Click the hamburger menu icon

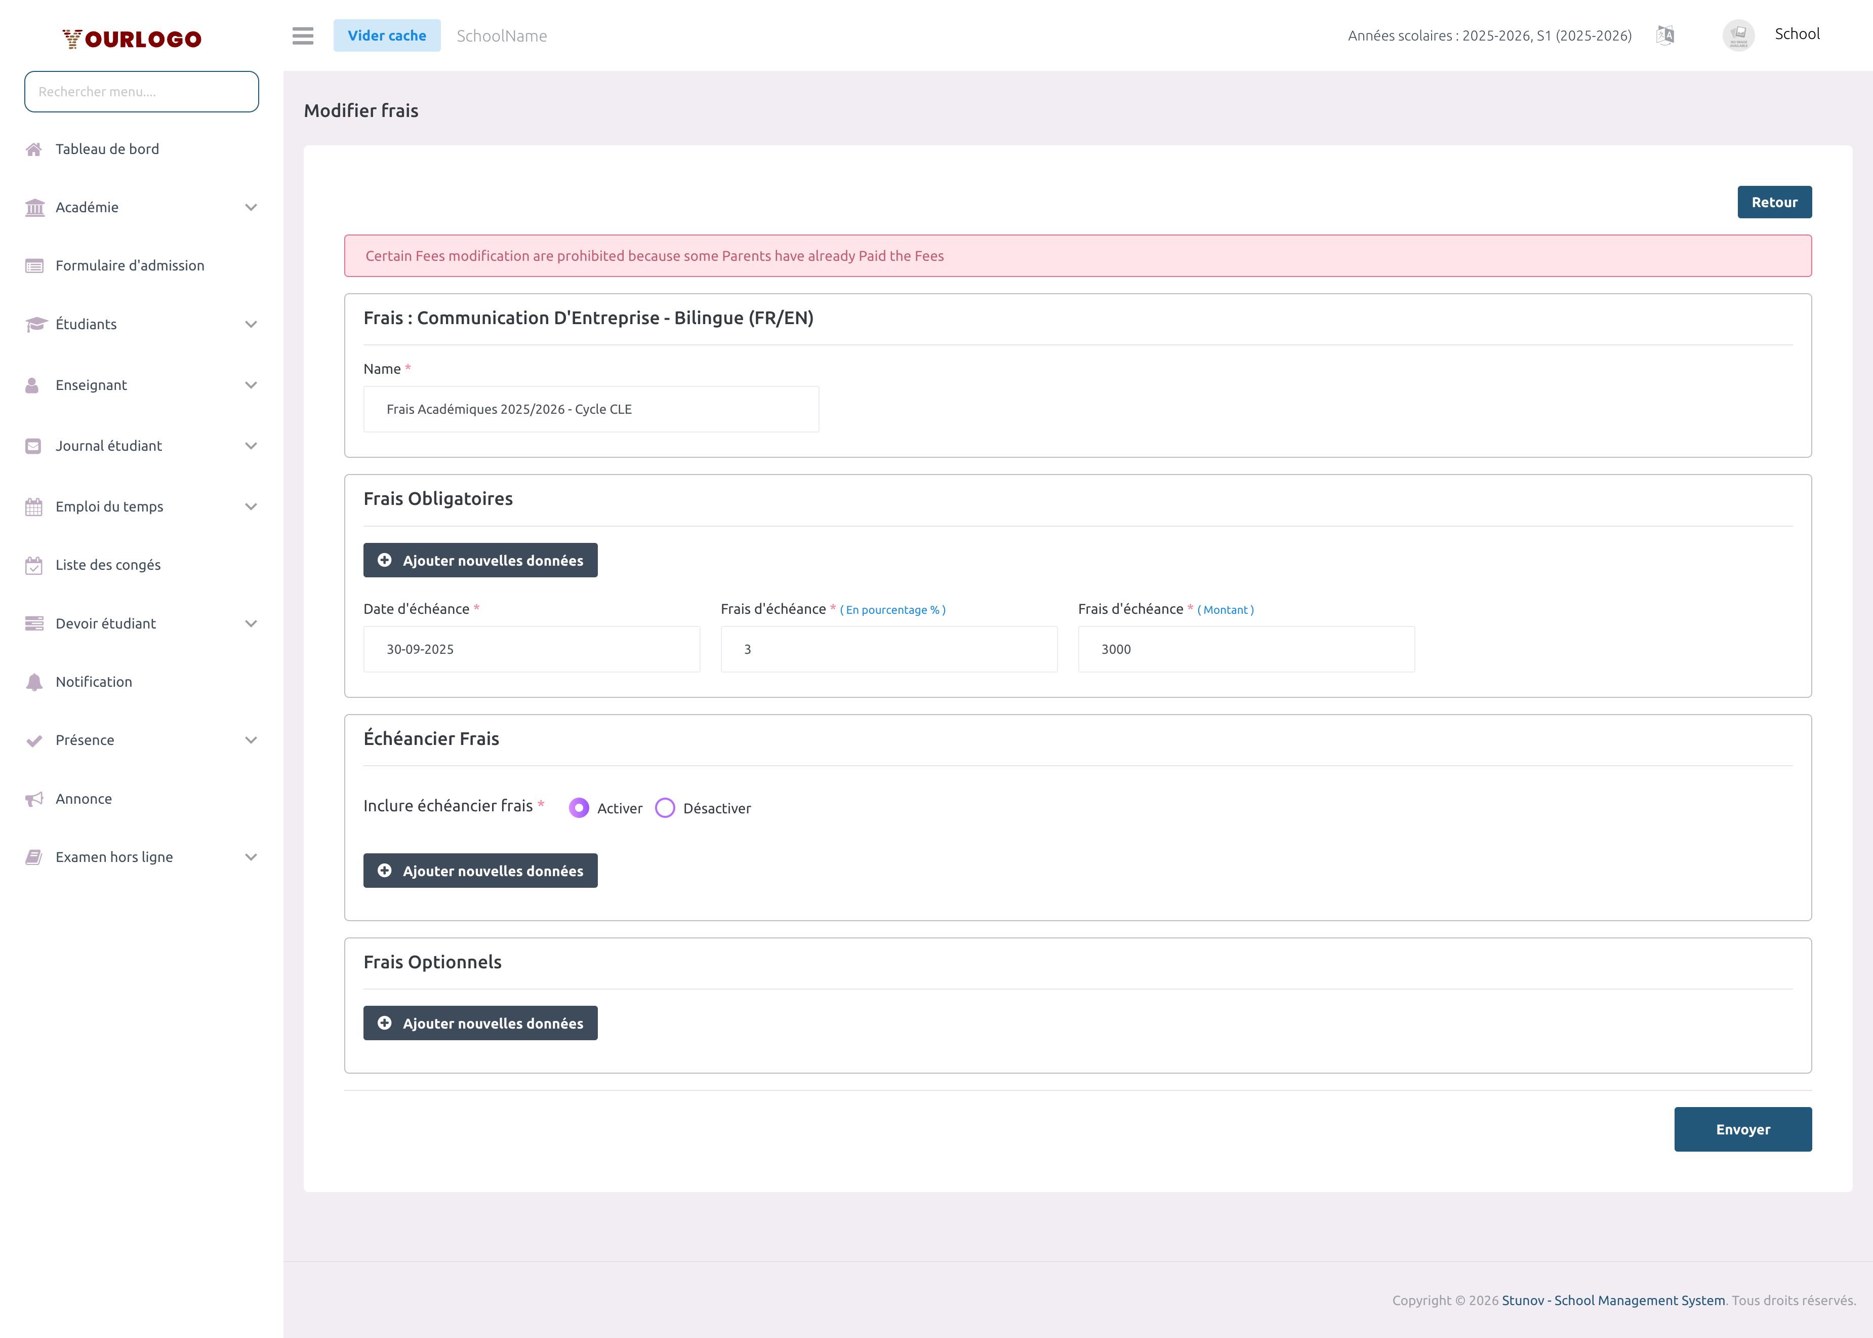(302, 35)
